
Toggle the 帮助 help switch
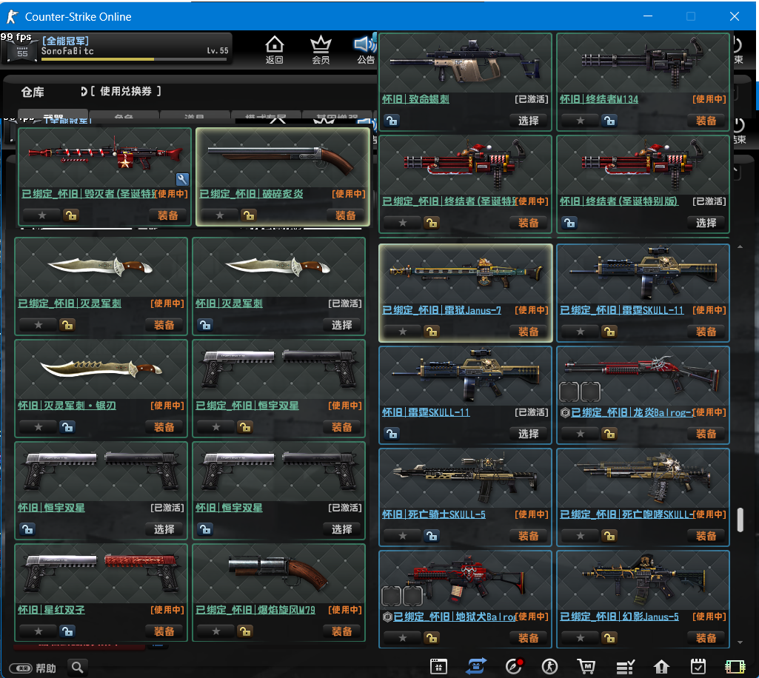click(x=21, y=668)
